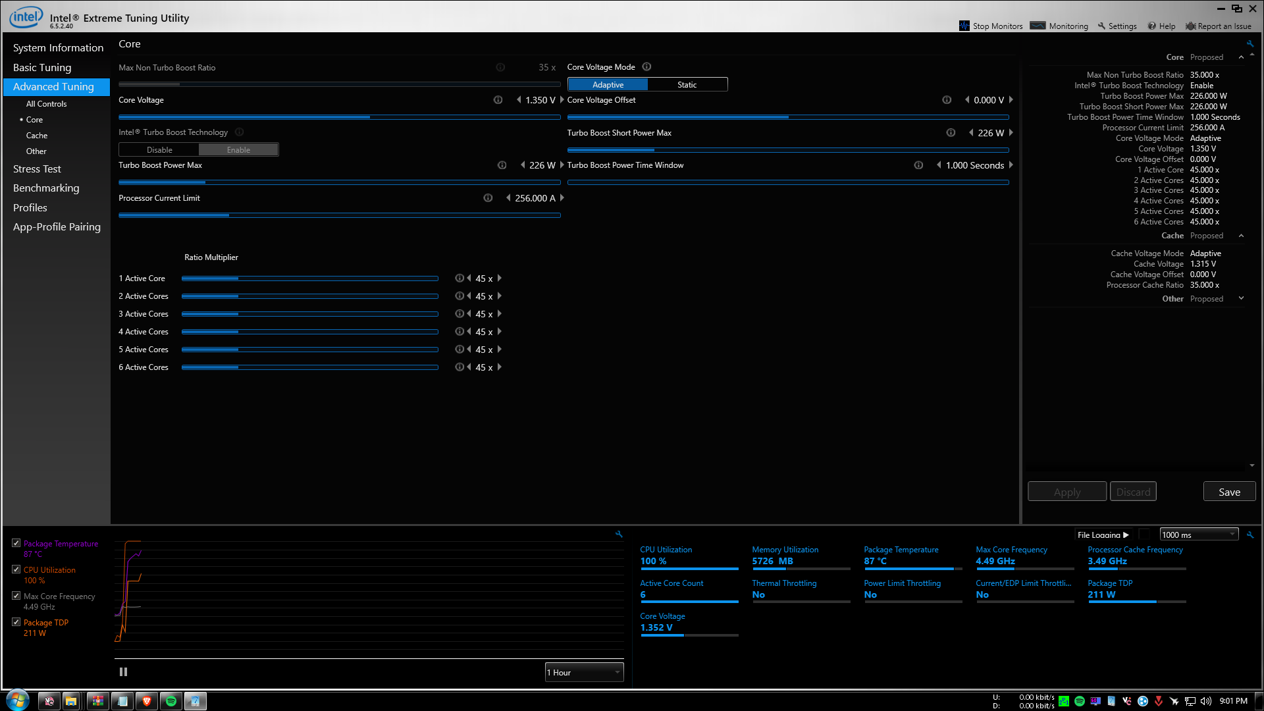1264x711 pixels.
Task: Click info icon for Turbo Boost Short Power Max
Action: point(951,133)
